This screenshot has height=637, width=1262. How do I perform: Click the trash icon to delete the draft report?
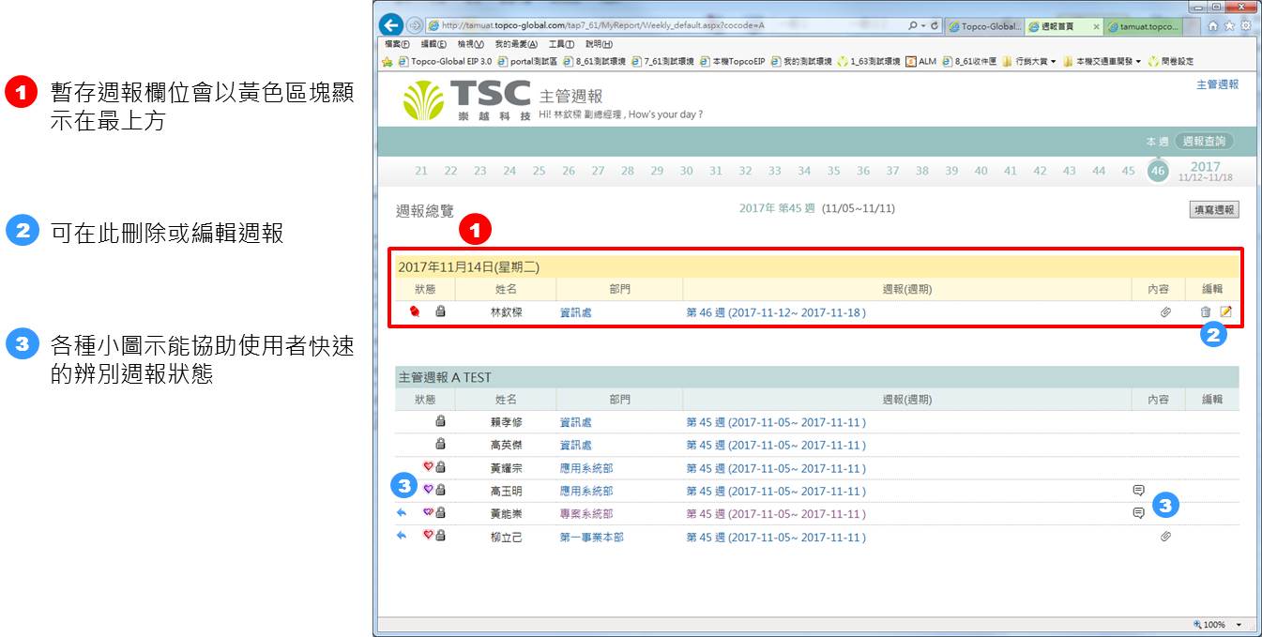[1206, 312]
